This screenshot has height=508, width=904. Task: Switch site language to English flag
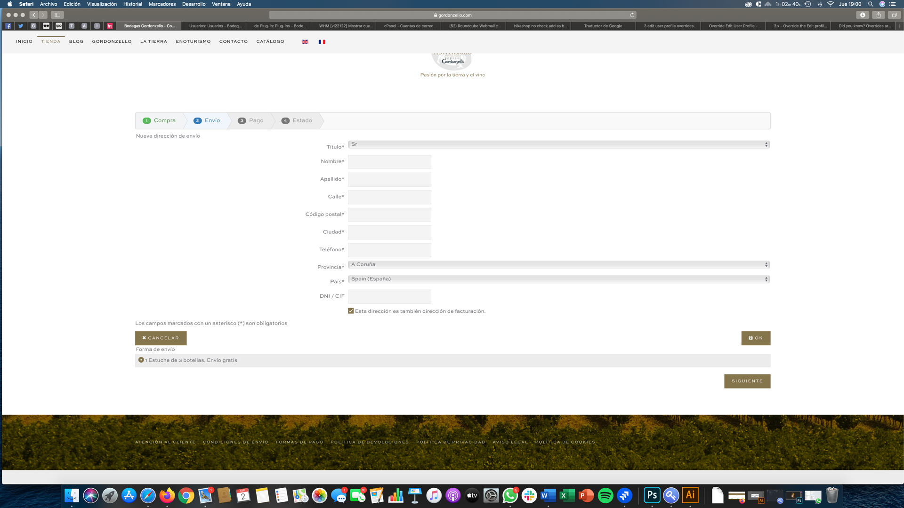point(305,42)
